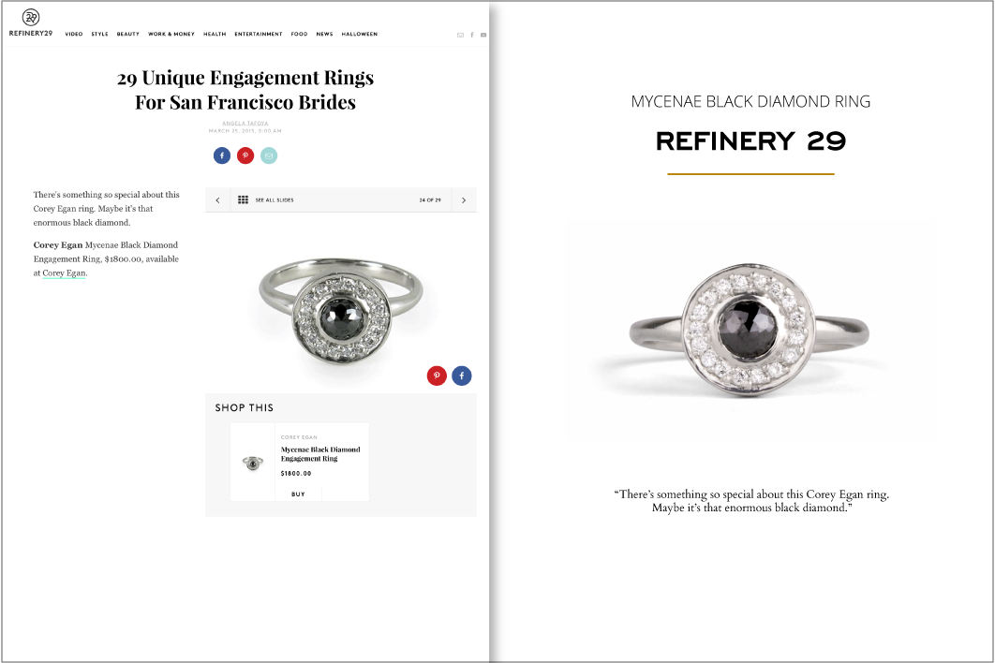Open author ANGELA TAFOYA's profile link
The image size is (995, 663).
pos(245,123)
